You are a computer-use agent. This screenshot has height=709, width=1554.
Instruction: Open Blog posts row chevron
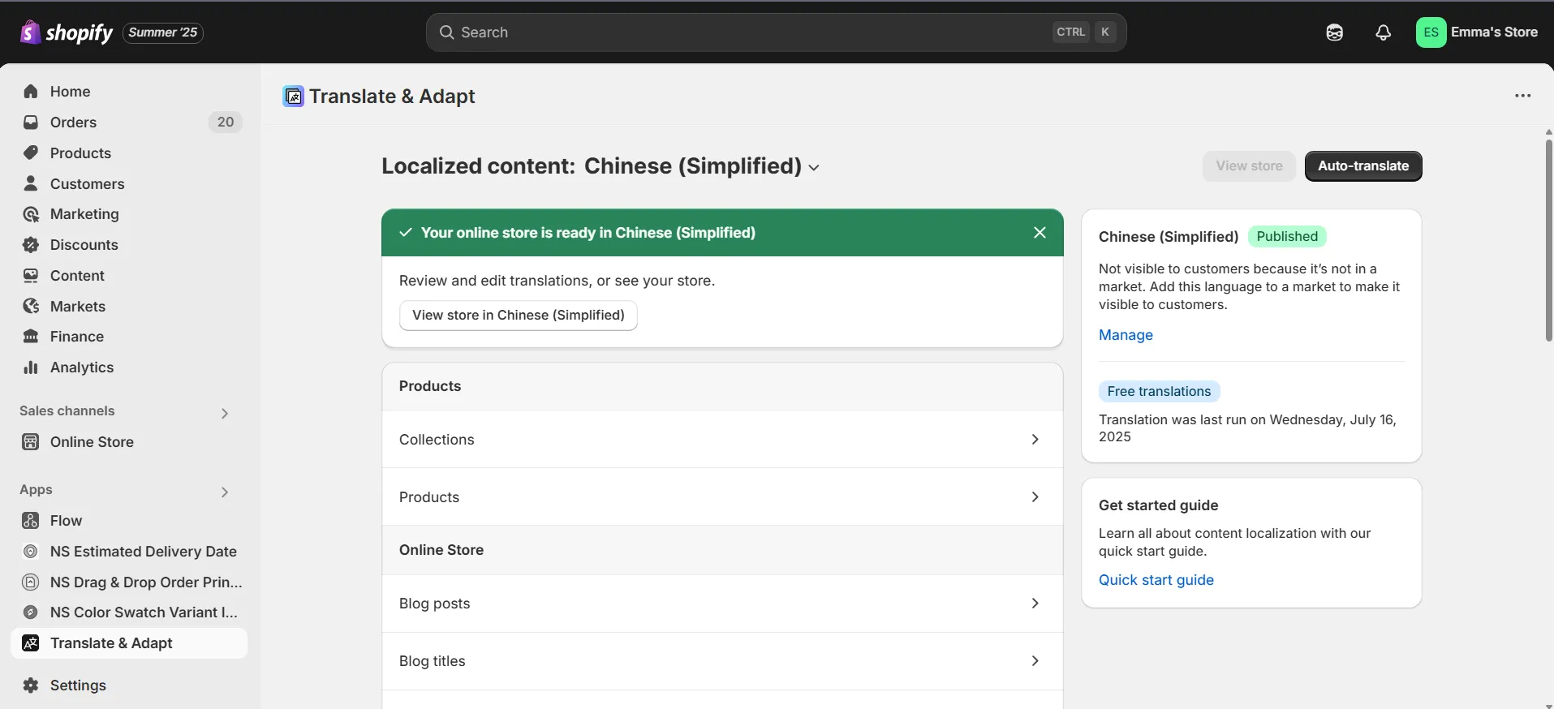click(x=1035, y=604)
